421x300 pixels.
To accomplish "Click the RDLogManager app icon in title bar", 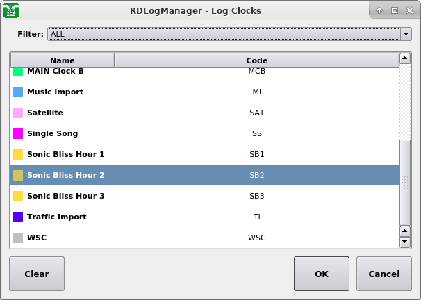I will 11,10.
